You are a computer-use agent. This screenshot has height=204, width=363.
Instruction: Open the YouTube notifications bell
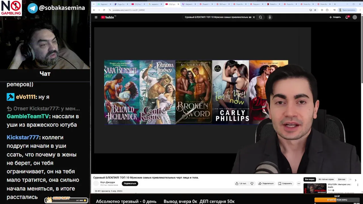click(347, 17)
